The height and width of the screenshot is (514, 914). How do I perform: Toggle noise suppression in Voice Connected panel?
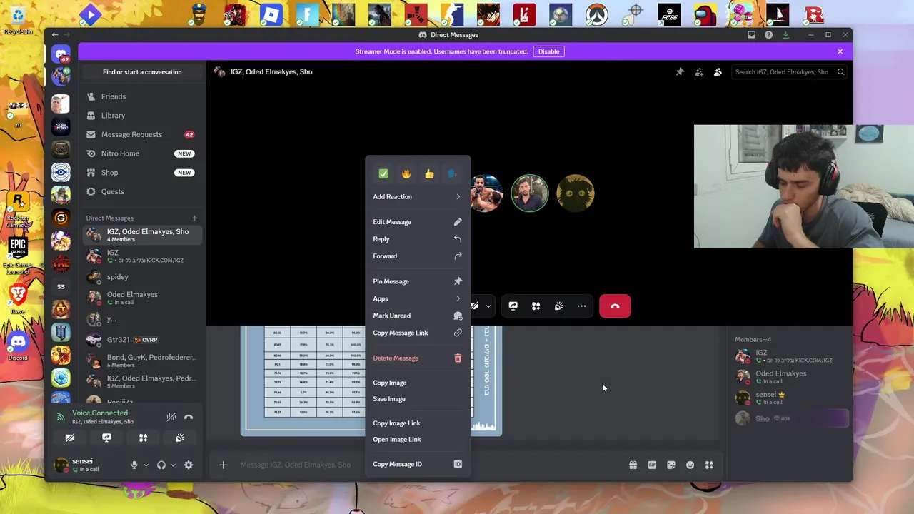tap(171, 417)
